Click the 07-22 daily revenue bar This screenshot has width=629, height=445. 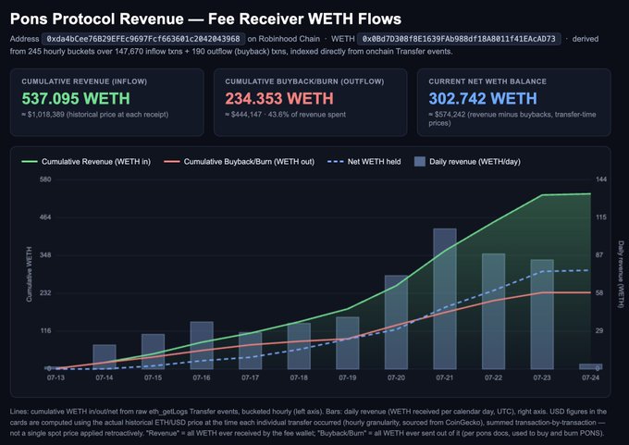click(x=493, y=312)
